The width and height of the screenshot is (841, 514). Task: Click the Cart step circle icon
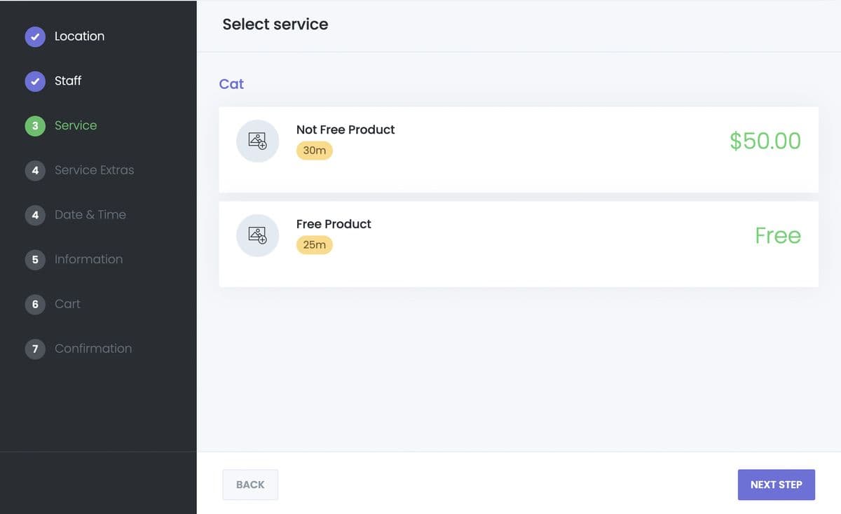pyautogui.click(x=35, y=304)
